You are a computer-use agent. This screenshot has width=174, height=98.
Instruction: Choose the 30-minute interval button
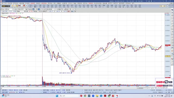48,9
